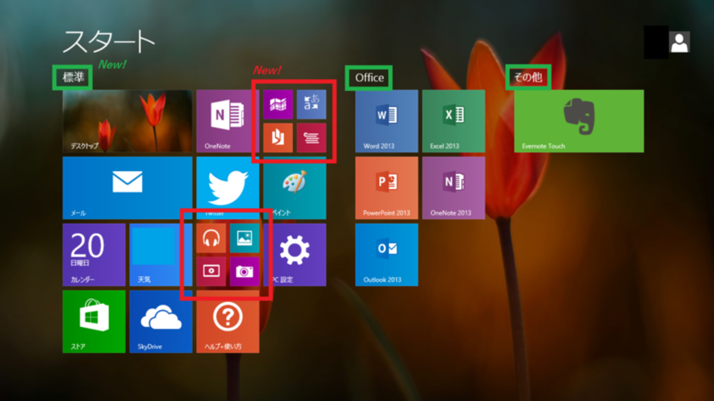Open the small orange Reader tile
The height and width of the screenshot is (401, 714).
(278, 138)
